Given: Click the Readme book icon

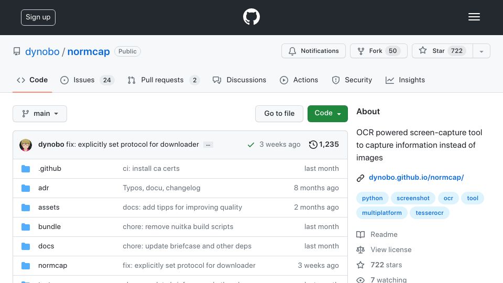Looking at the screenshot, I should (x=360, y=235).
